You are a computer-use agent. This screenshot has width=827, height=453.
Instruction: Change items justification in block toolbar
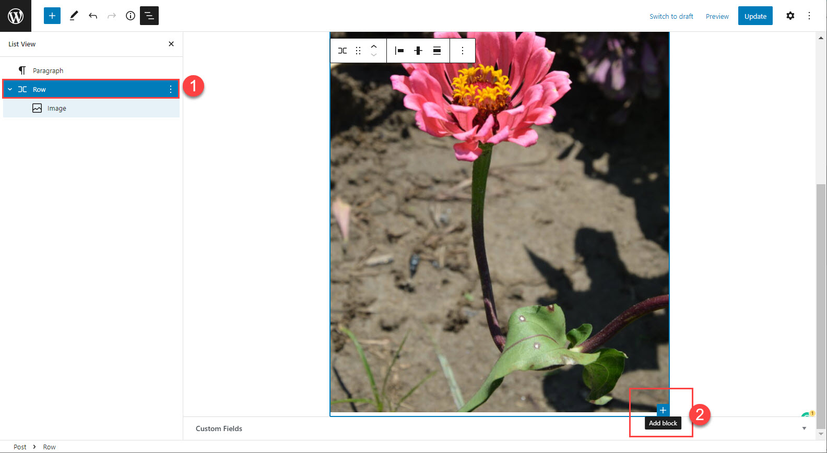click(399, 51)
